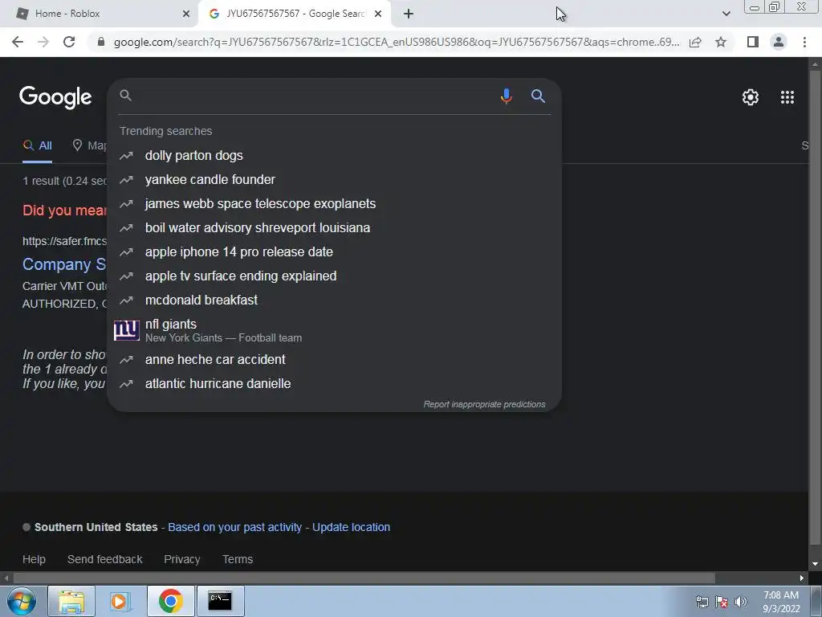Click the blue search magnifier button
The width and height of the screenshot is (822, 617).
(x=538, y=96)
